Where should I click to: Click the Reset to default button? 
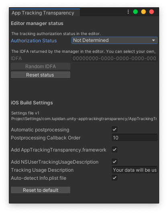click(x=41, y=190)
